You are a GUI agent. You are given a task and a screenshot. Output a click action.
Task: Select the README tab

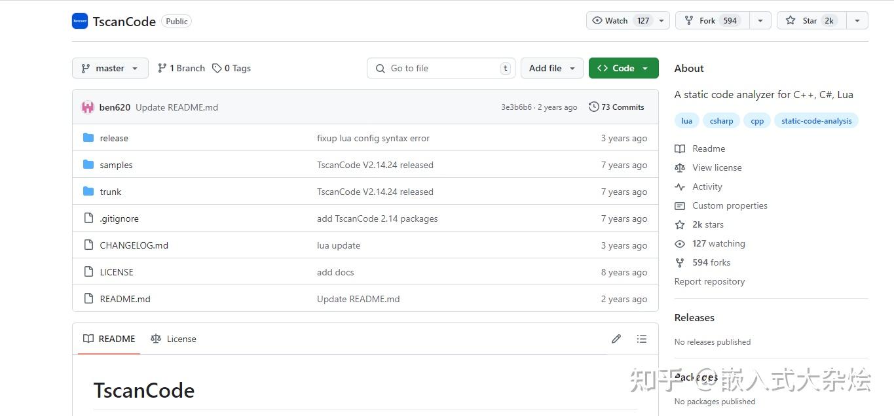[109, 339]
